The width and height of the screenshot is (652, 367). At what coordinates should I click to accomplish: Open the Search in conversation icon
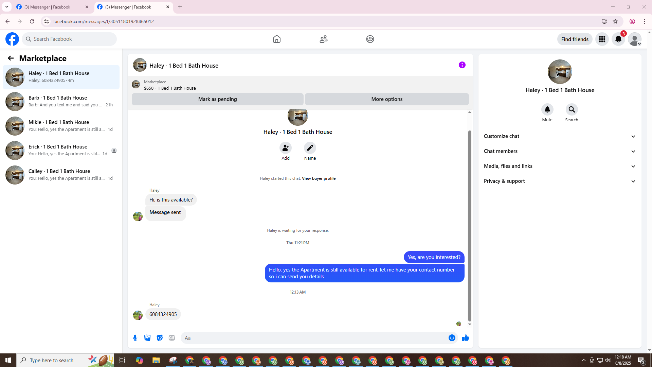pyautogui.click(x=572, y=109)
